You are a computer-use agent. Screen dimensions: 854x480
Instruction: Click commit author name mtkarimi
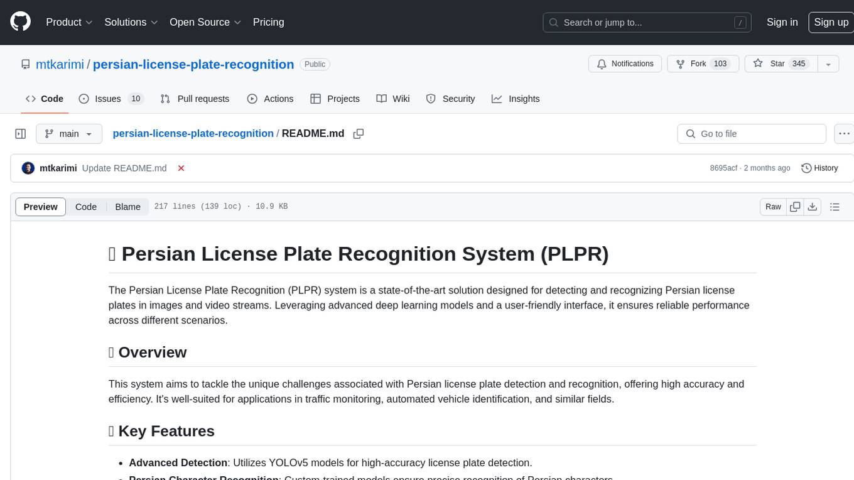pyautogui.click(x=58, y=168)
